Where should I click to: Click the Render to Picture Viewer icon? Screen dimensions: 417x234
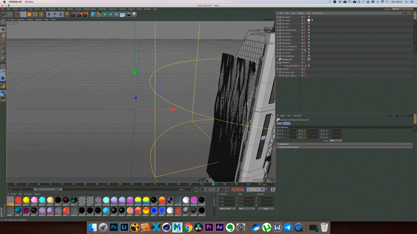pos(80,14)
